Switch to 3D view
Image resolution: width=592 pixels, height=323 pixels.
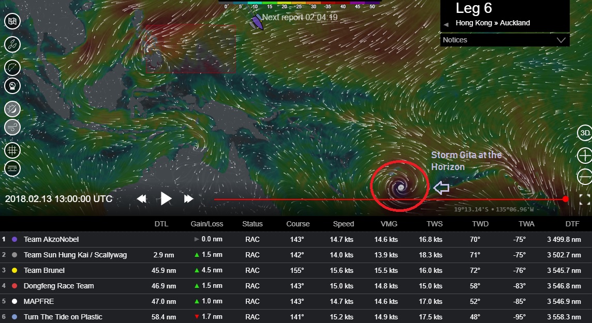pyautogui.click(x=584, y=133)
